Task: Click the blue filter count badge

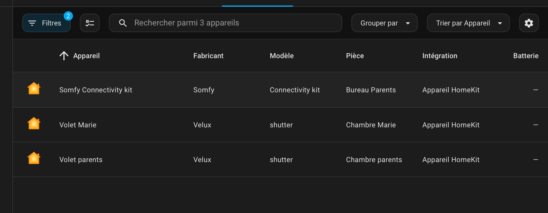Action: (68, 16)
